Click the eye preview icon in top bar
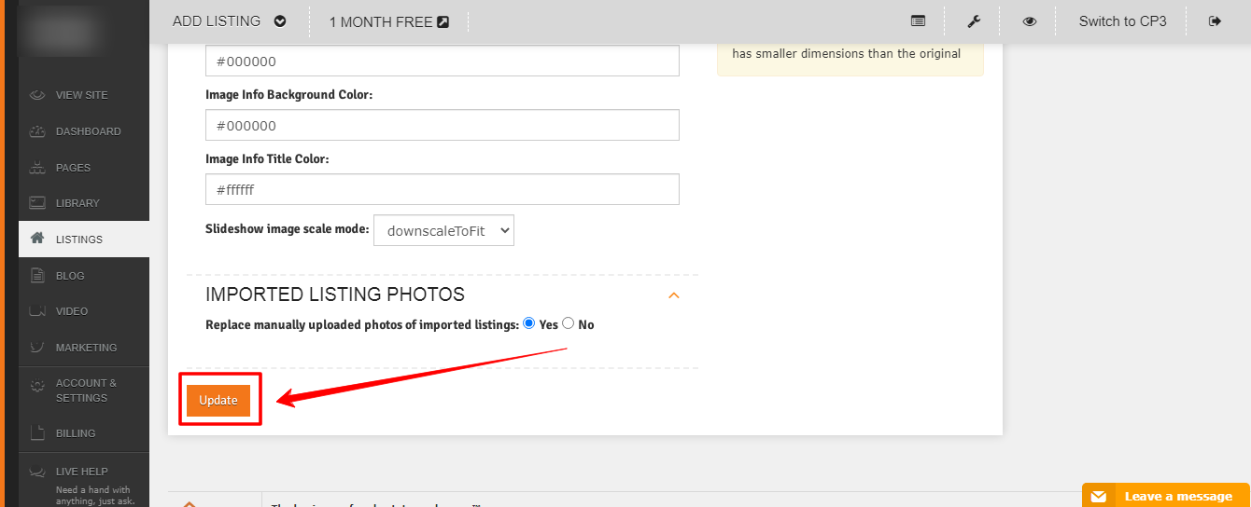The width and height of the screenshot is (1251, 507). (x=1029, y=21)
